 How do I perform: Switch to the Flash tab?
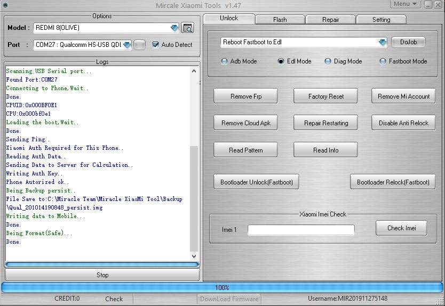280,20
